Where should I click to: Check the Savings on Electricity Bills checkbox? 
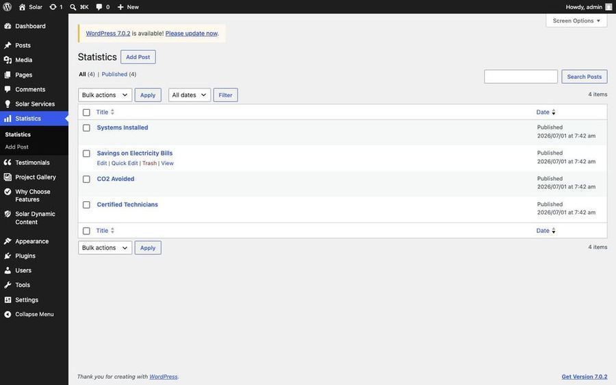point(86,153)
